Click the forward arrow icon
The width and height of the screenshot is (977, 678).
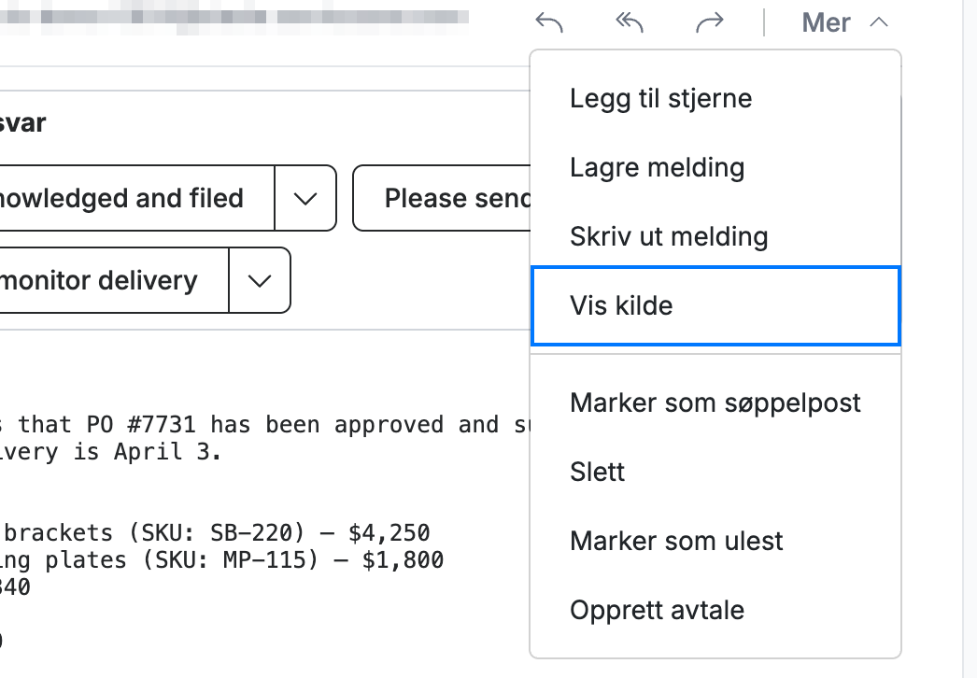(x=710, y=23)
